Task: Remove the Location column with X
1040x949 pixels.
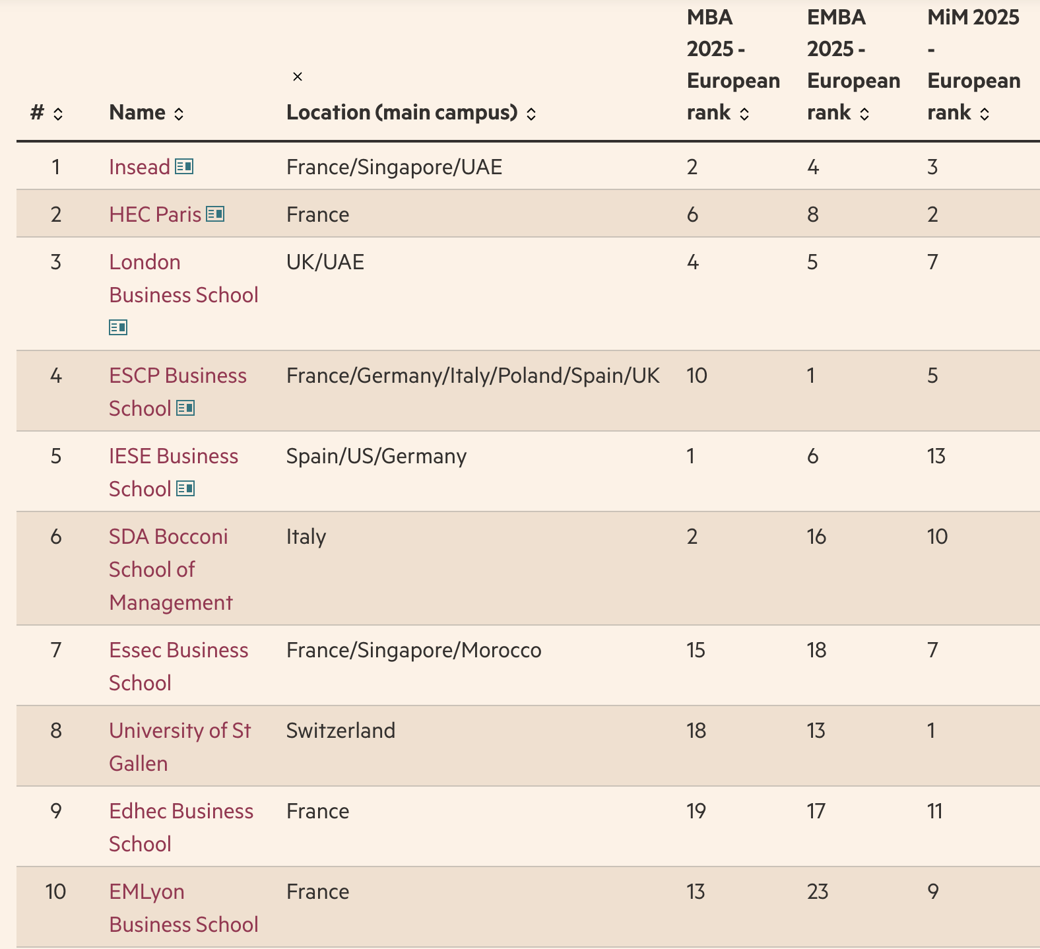Action: (298, 77)
